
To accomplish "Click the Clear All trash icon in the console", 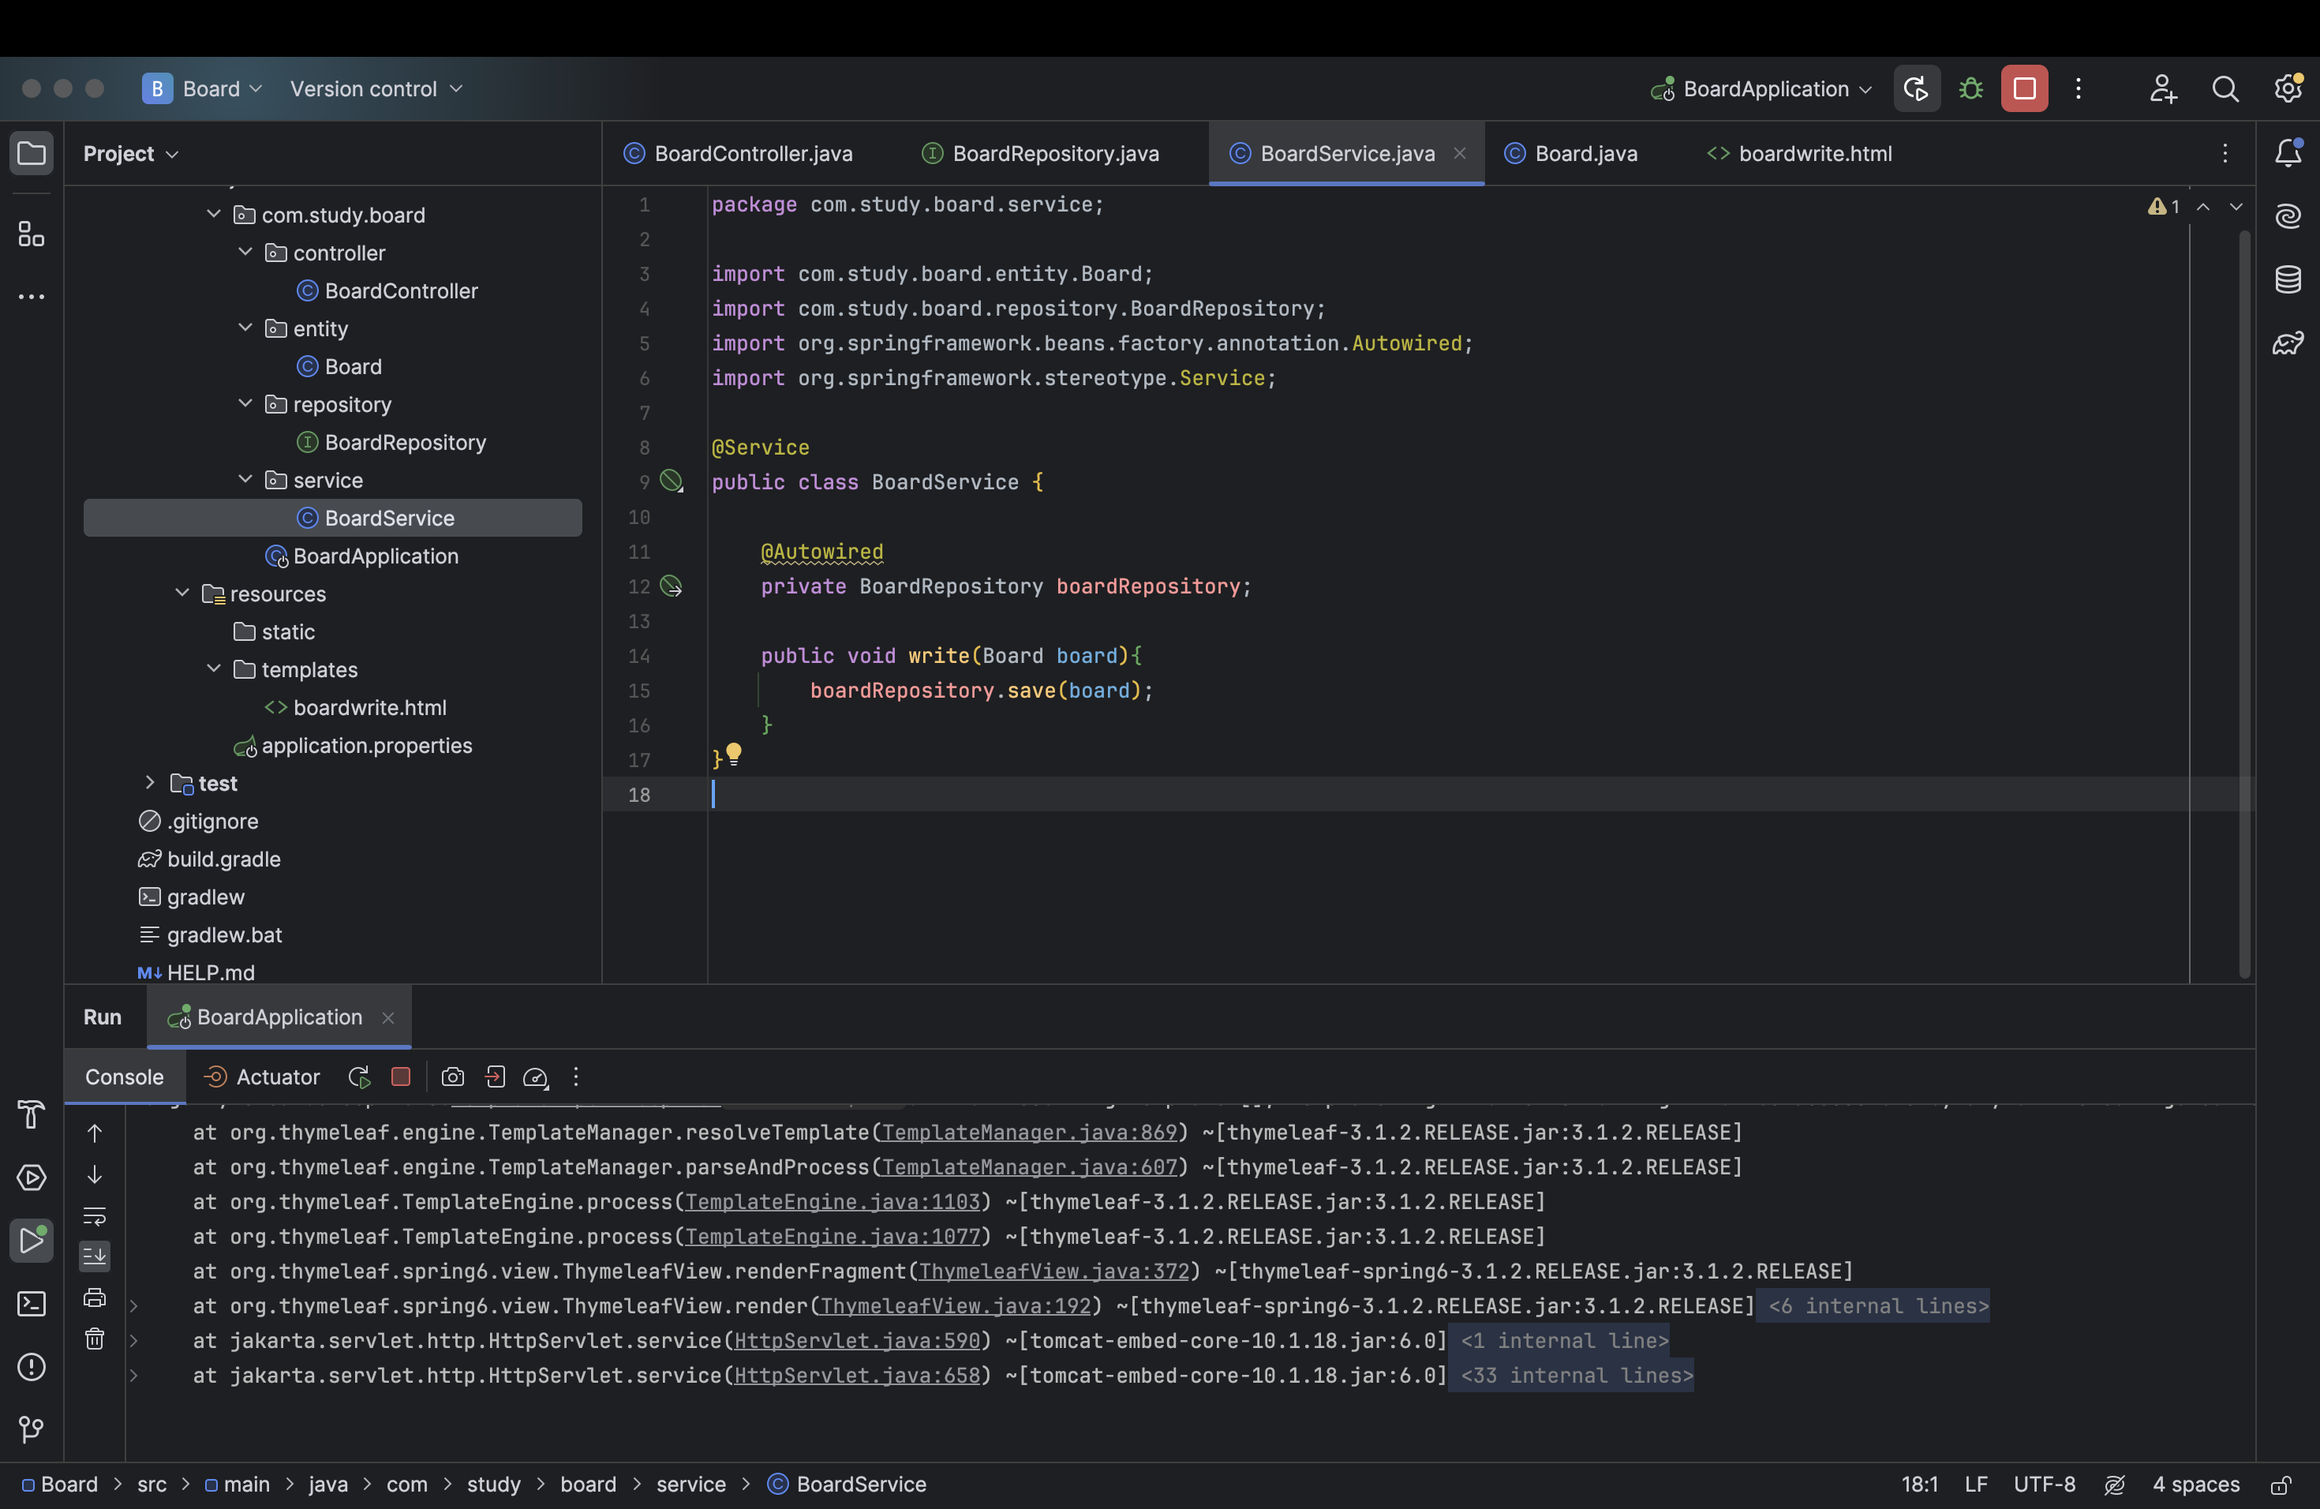I will (x=95, y=1339).
